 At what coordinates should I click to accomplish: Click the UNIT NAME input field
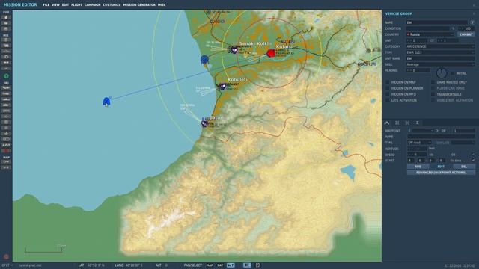pos(440,58)
